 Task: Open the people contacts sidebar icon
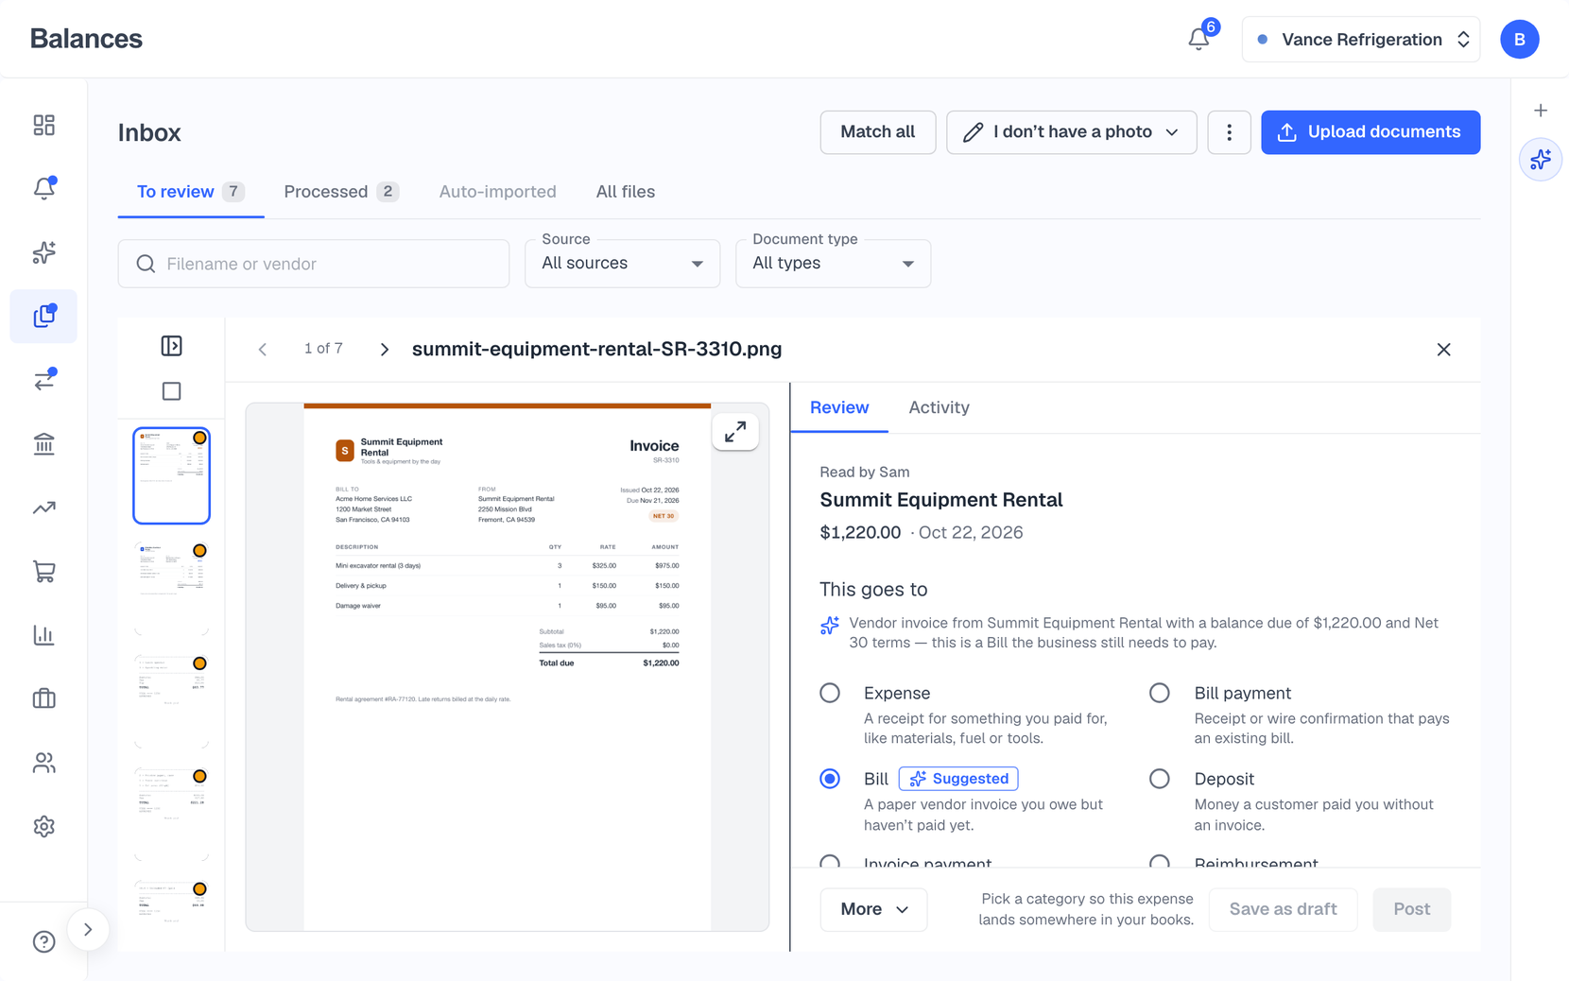(43, 763)
